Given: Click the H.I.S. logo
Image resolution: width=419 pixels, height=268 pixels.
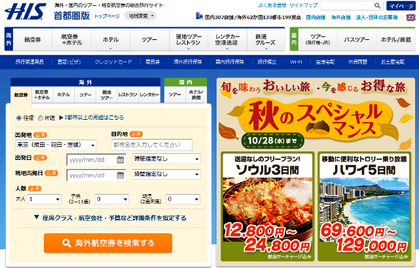Looking at the screenshot, I should (x=25, y=11).
